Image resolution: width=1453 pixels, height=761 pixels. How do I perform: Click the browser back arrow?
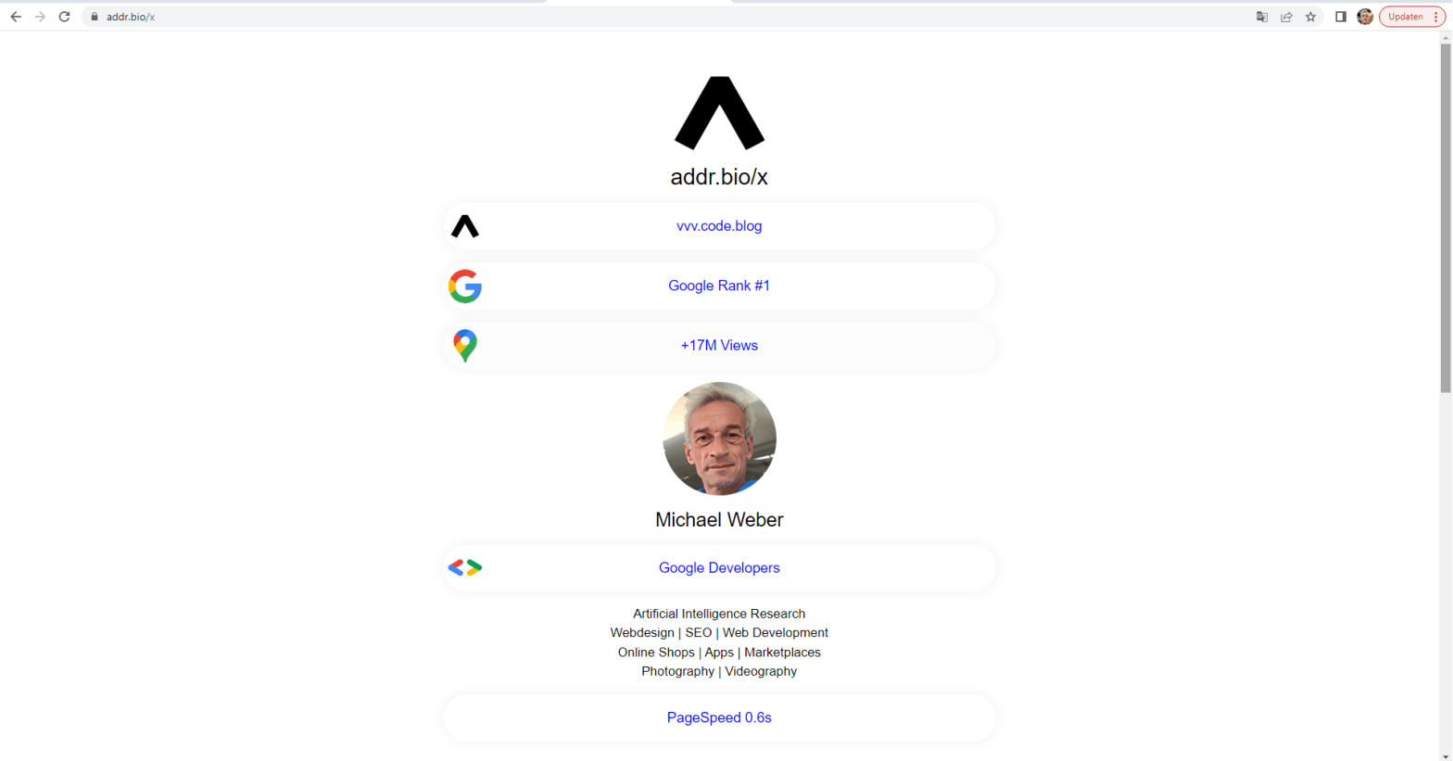[x=16, y=17]
